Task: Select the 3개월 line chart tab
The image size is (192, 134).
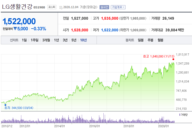Action: point(46,40)
